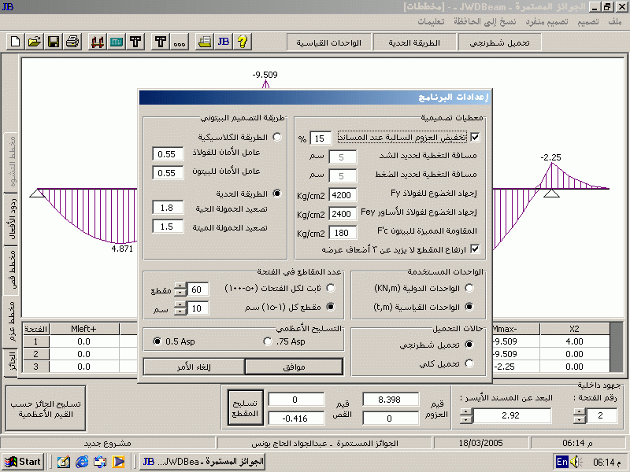This screenshot has height=472, width=630.
Task: Click the Print toolbar icon
Action: [72, 42]
